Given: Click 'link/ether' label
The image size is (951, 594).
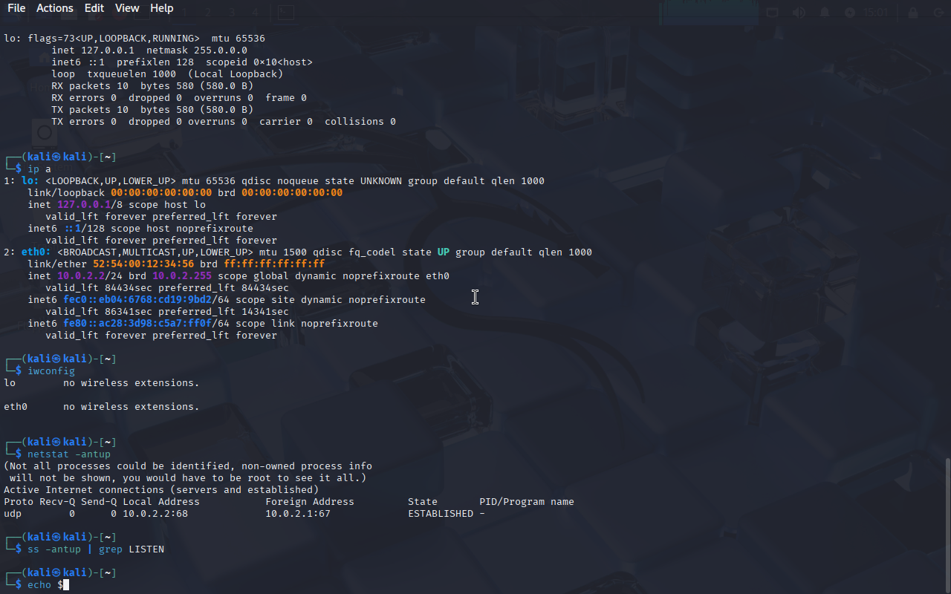Looking at the screenshot, I should coord(57,264).
